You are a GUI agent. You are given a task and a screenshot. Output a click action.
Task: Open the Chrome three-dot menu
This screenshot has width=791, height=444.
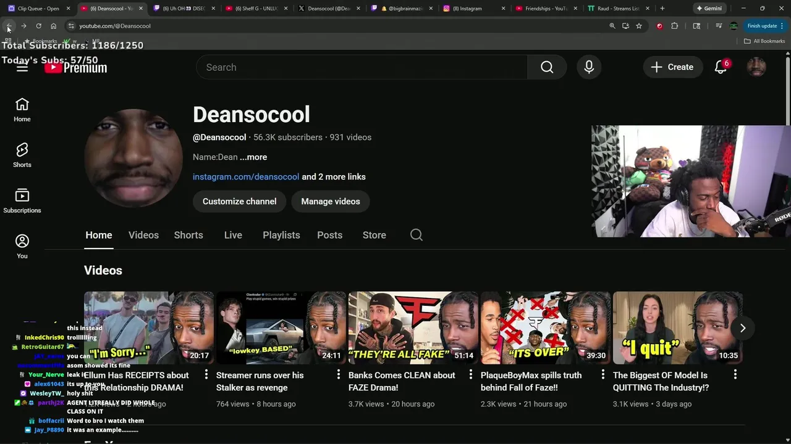[782, 26]
